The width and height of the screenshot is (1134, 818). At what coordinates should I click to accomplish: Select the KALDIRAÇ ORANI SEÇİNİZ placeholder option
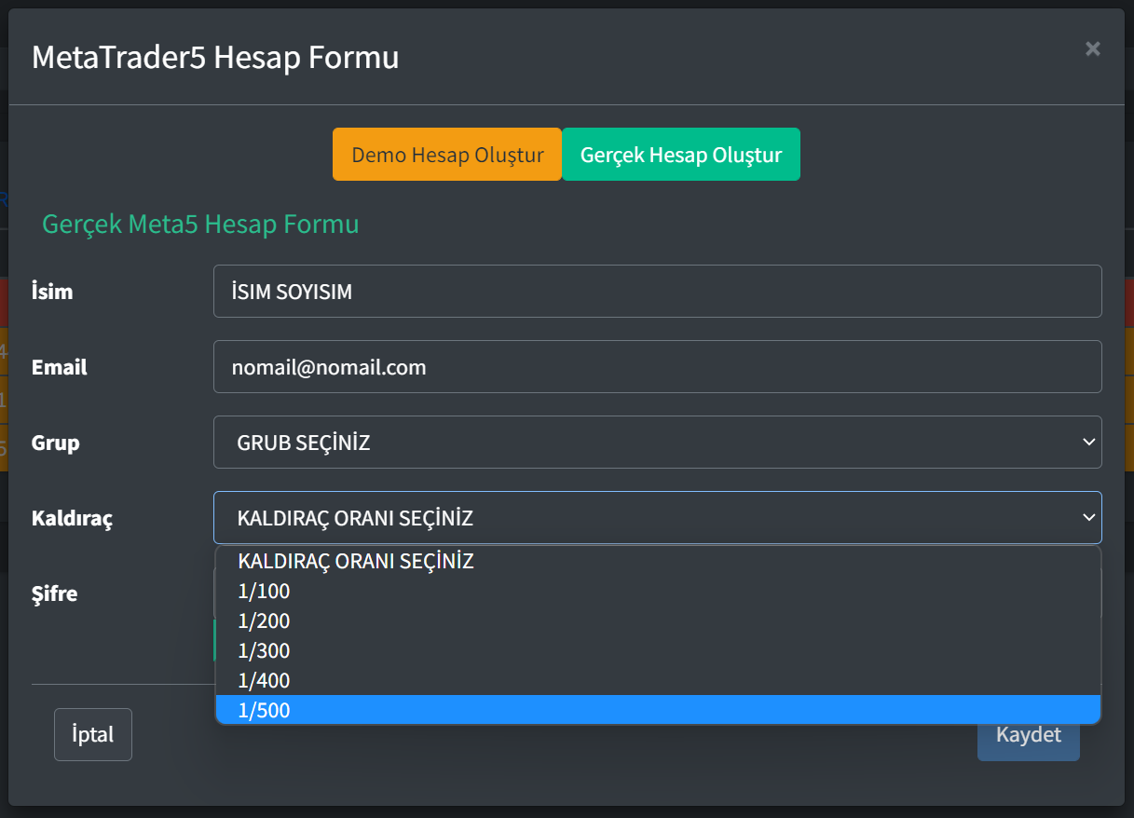(658, 561)
